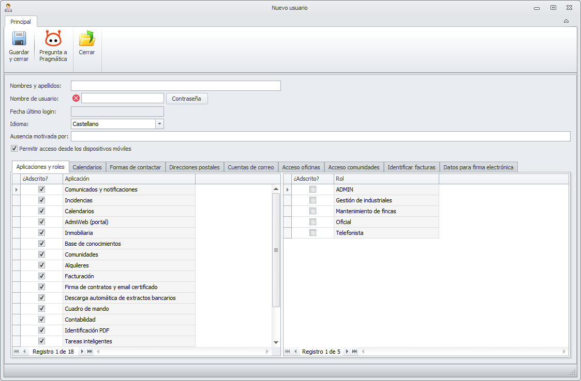Go to last record in applications grid
The image size is (581, 381).
(x=90, y=352)
